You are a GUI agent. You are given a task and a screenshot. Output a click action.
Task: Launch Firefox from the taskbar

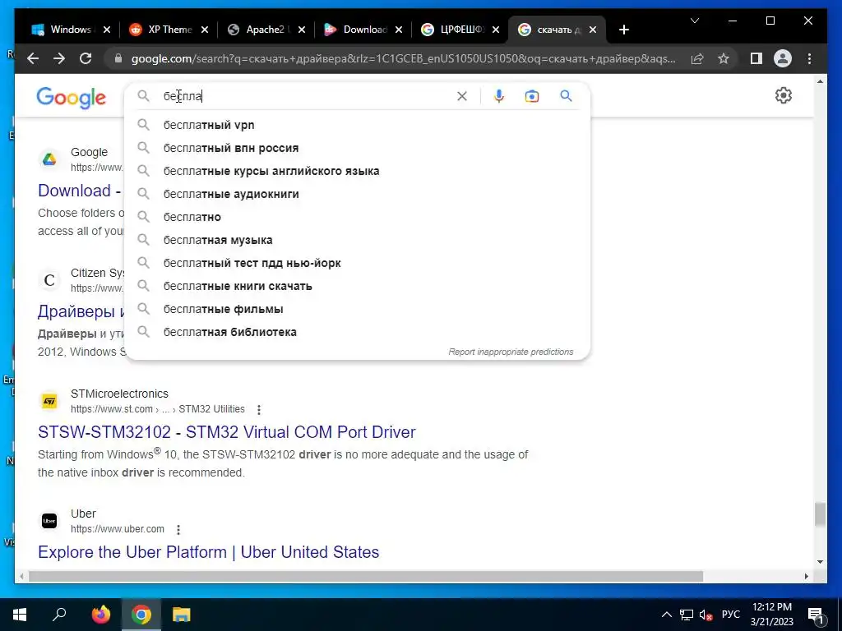tap(100, 615)
